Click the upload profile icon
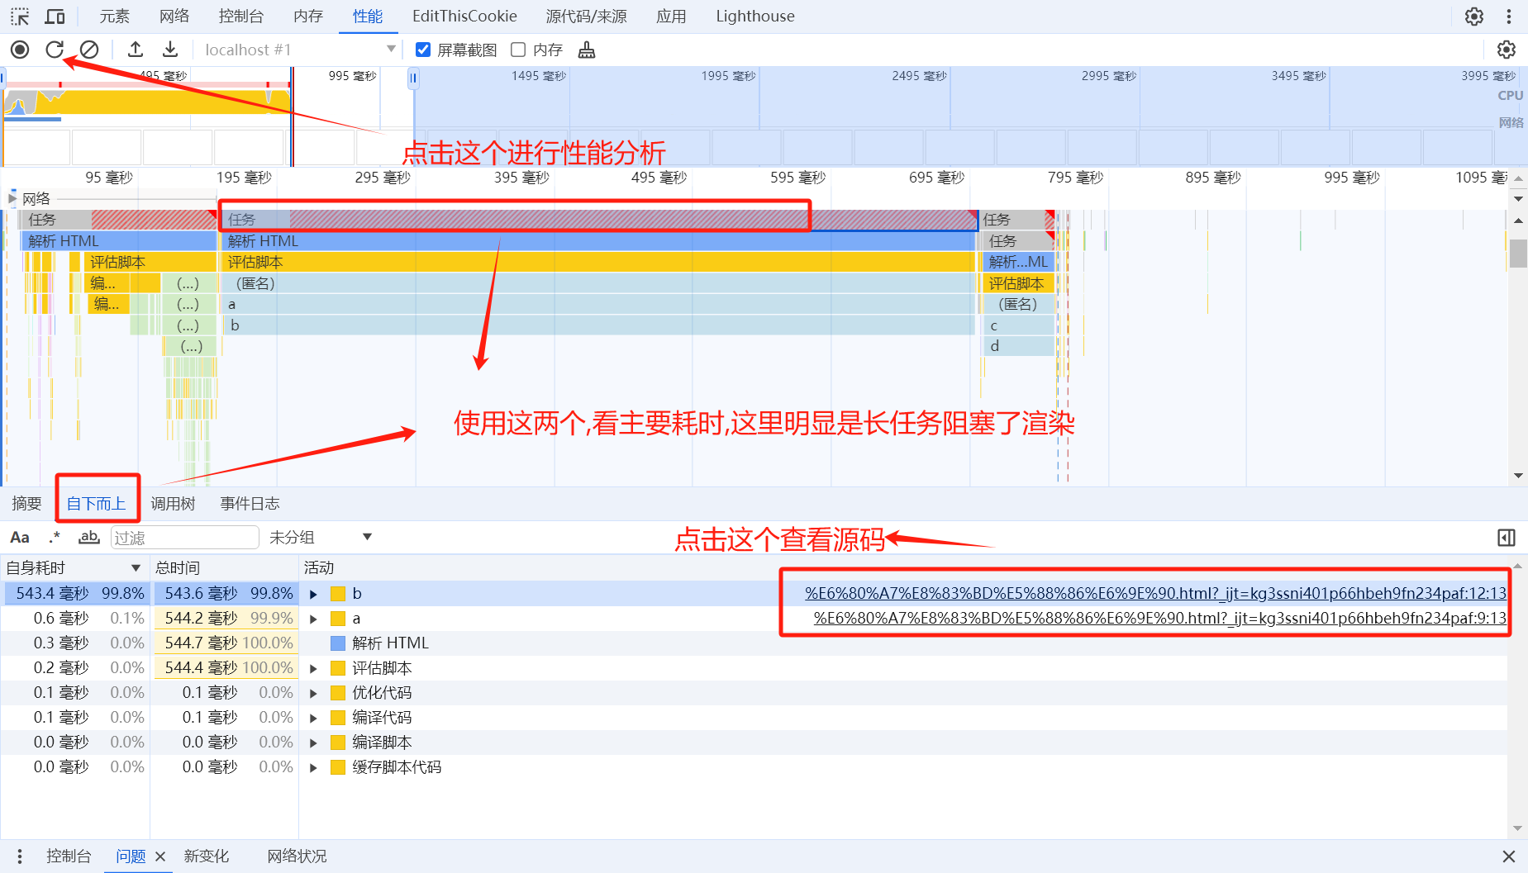Viewport: 1528px width, 873px height. pos(136,50)
